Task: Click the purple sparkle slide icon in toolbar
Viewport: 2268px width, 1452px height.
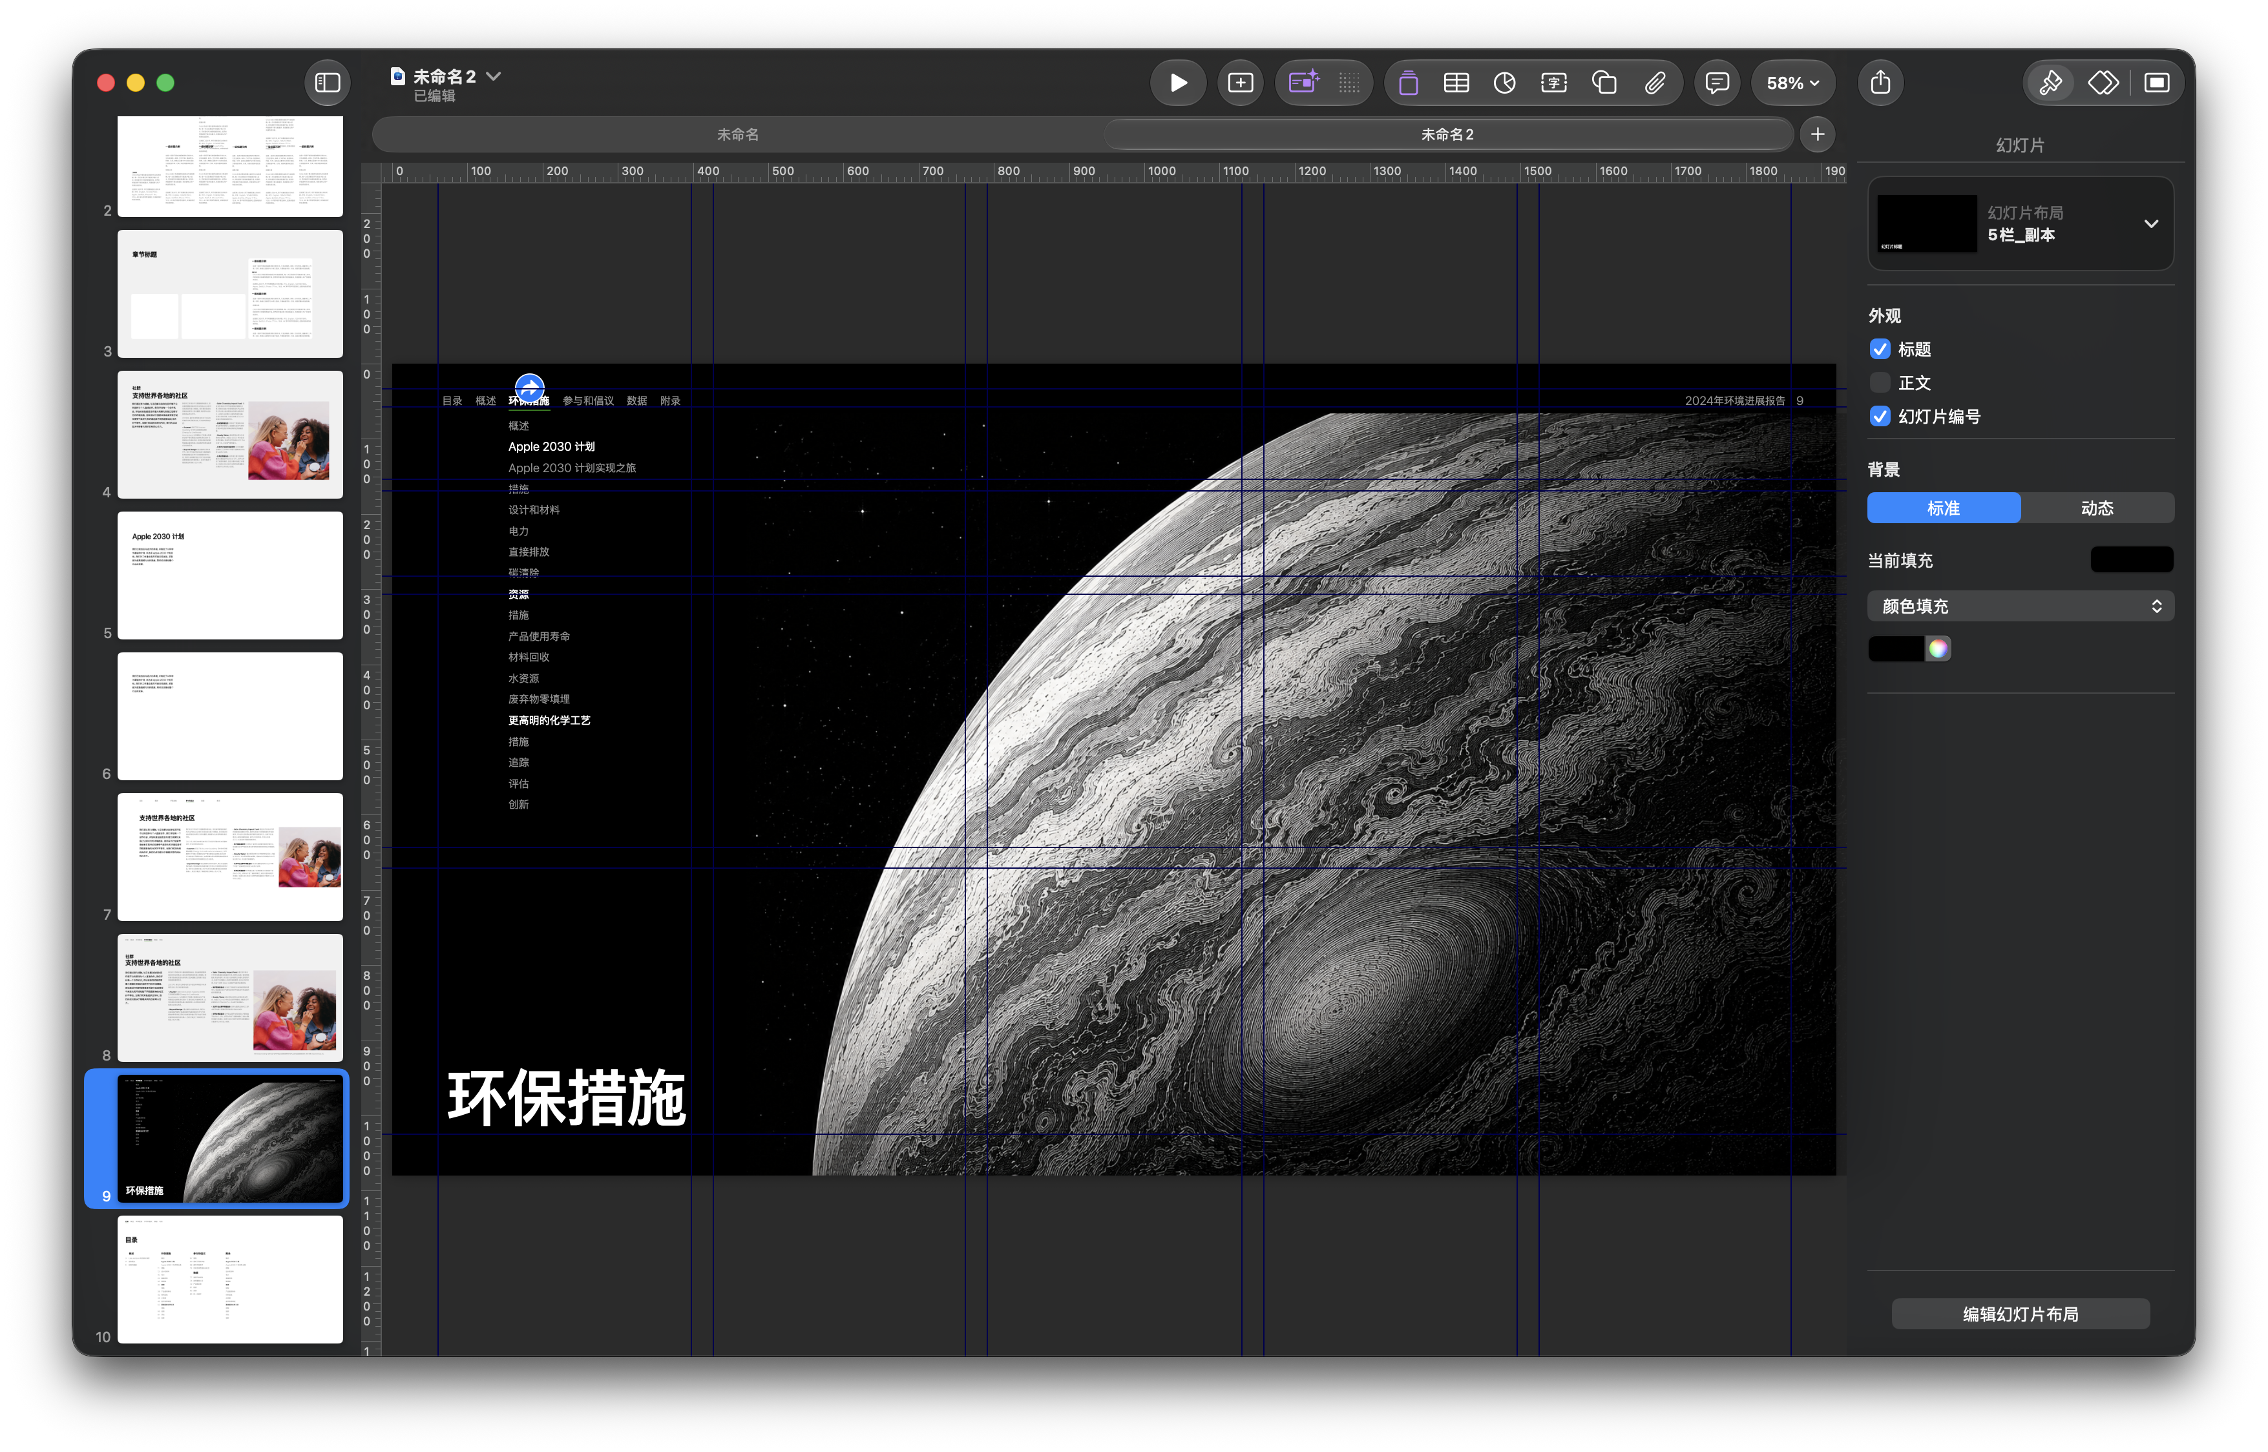Action: tap(1303, 83)
